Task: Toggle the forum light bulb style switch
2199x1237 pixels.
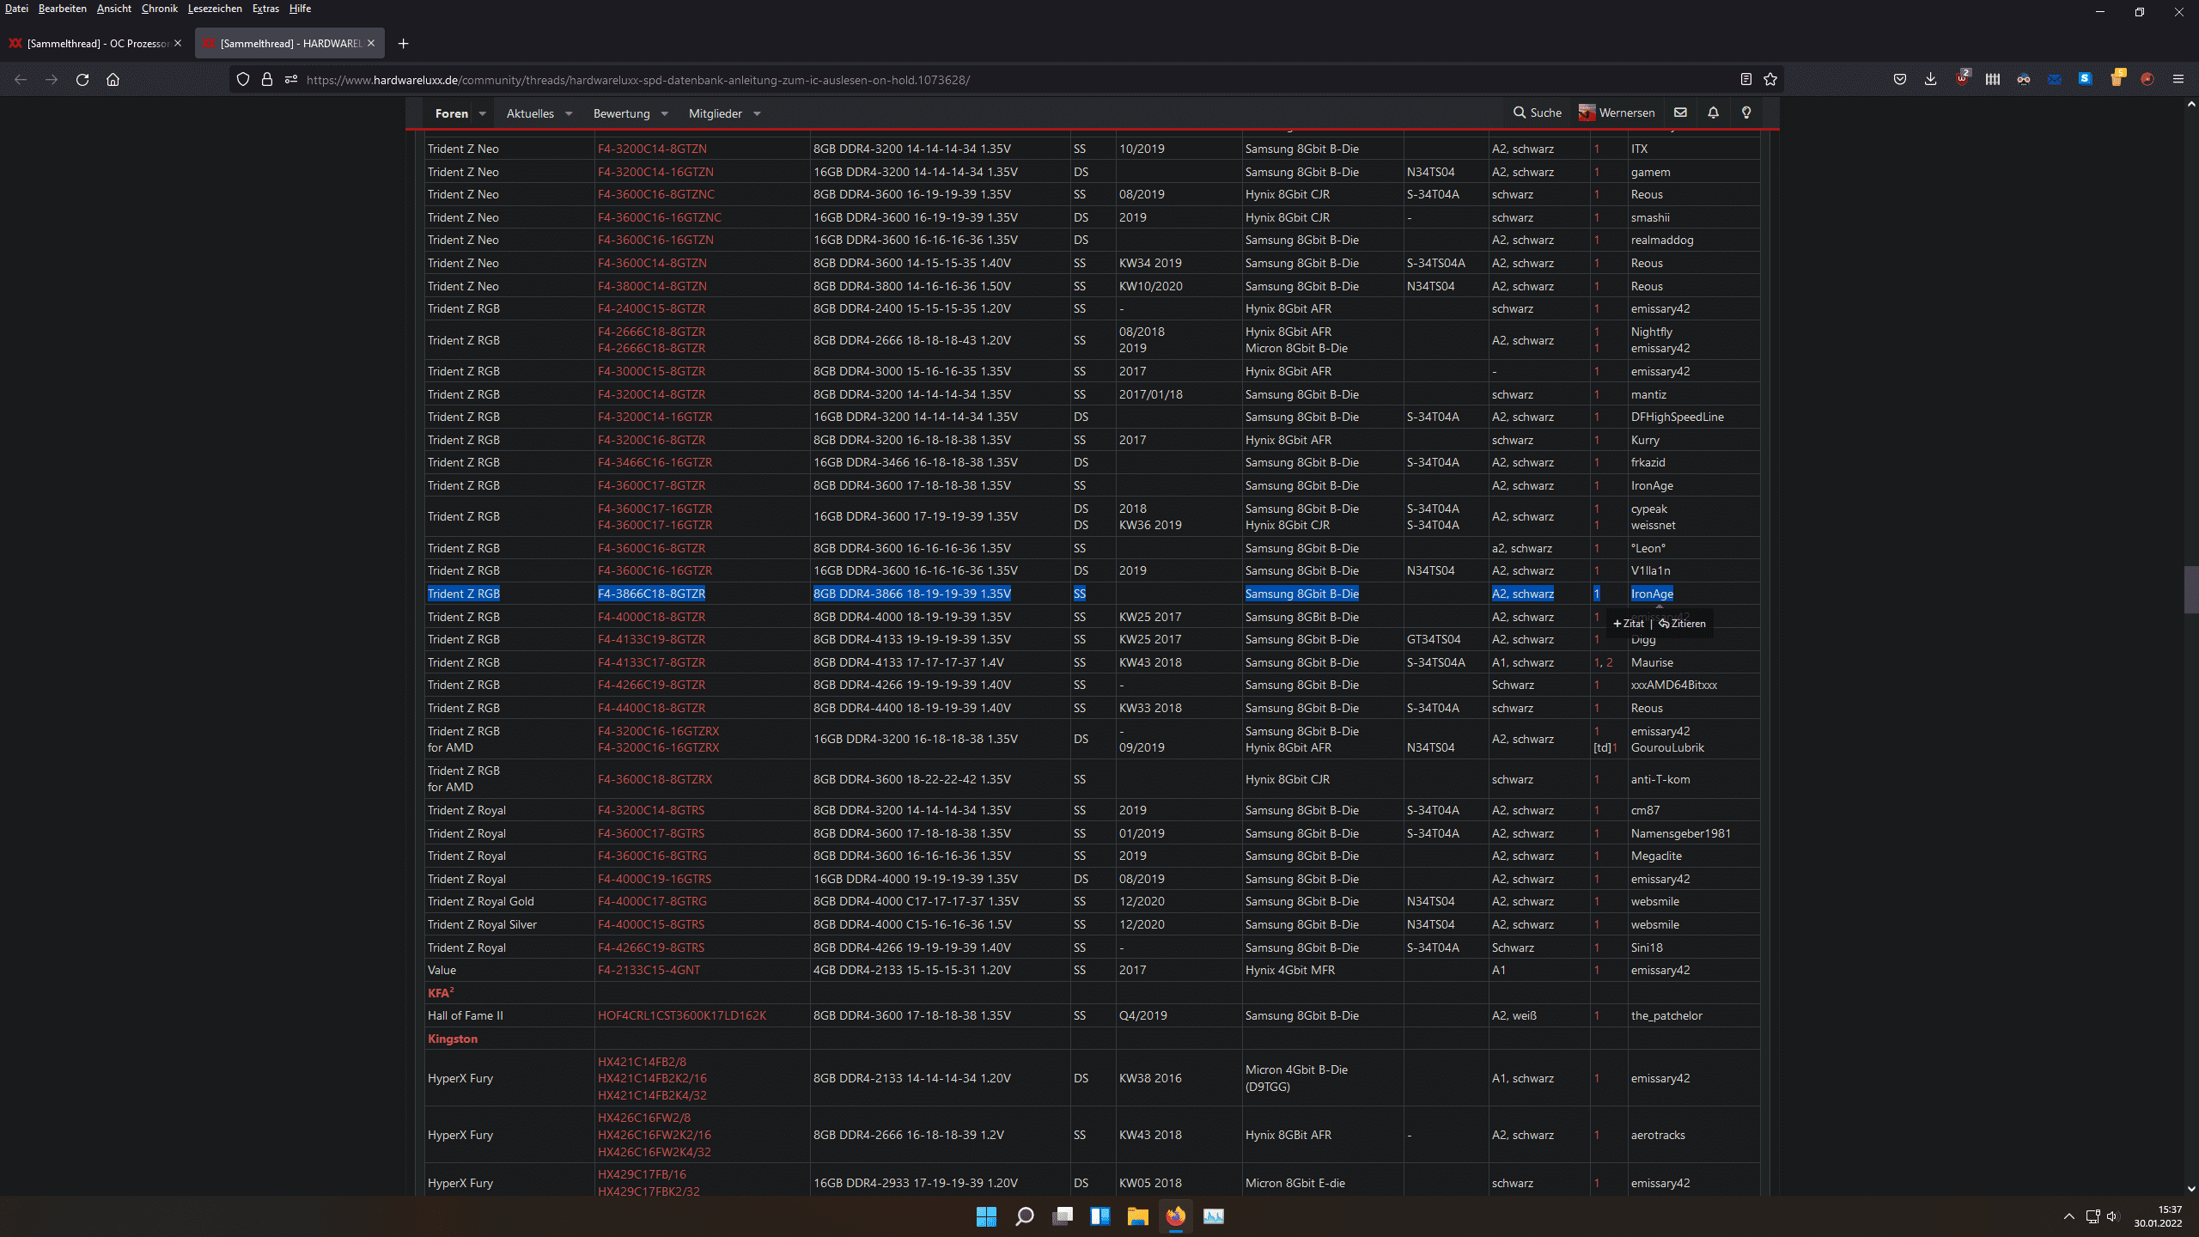Action: coord(1746,113)
